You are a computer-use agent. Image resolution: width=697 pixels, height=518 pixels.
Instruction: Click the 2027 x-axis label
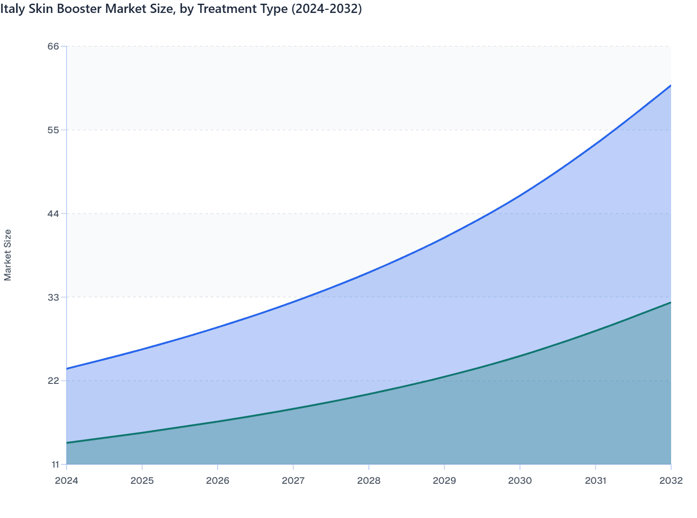pos(294,481)
